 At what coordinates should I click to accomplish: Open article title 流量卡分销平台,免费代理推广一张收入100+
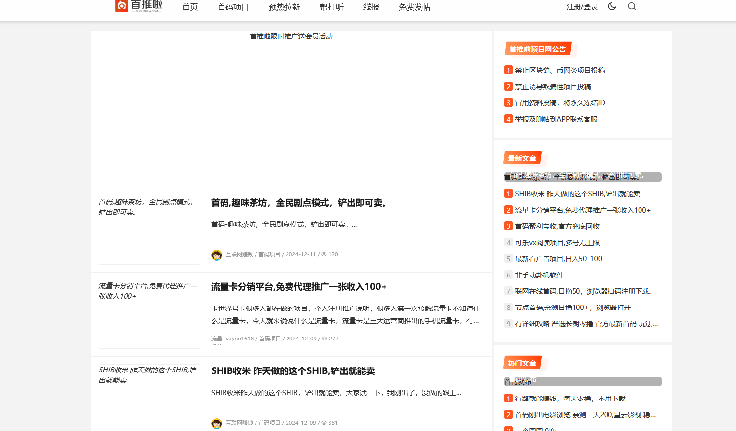coord(299,287)
